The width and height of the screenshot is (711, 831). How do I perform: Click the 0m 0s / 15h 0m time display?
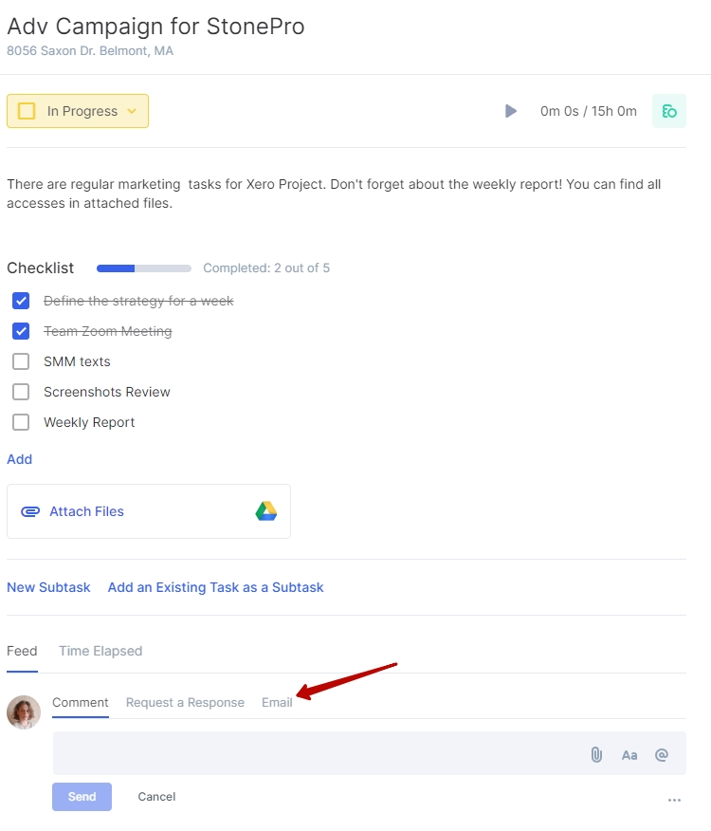click(x=589, y=111)
